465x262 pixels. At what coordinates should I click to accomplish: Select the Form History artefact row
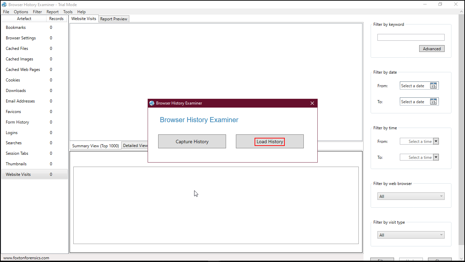click(34, 122)
